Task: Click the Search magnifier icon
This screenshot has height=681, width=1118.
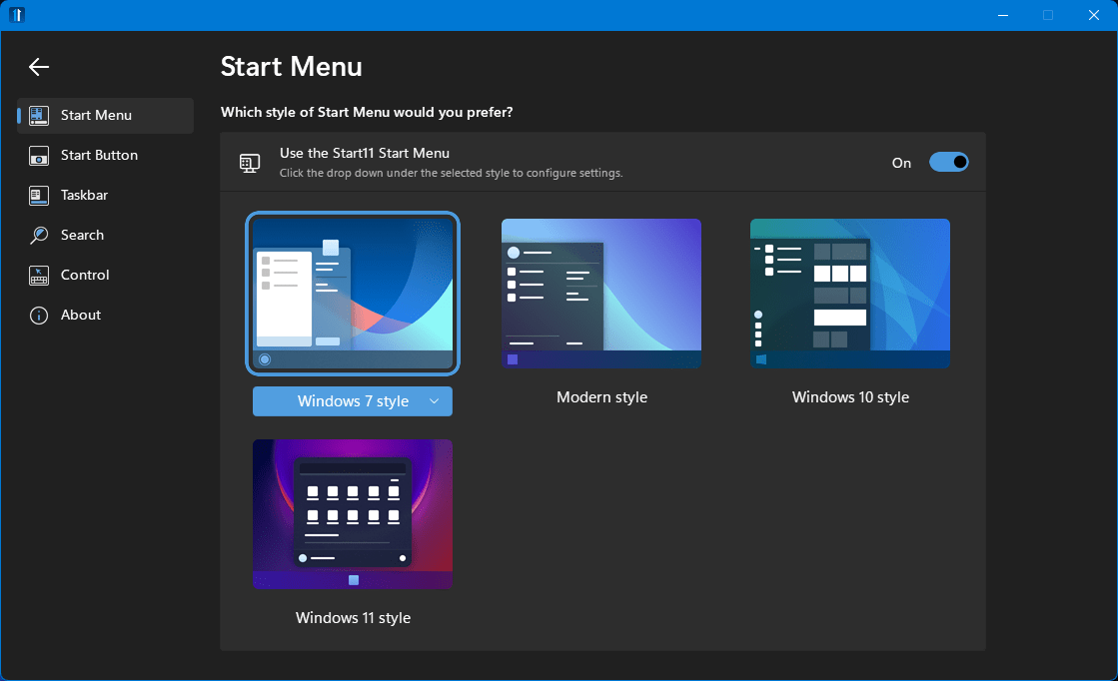Action: (39, 236)
